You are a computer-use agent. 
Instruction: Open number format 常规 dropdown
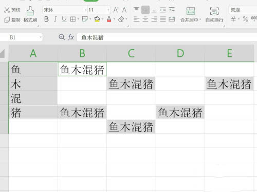click(243, 10)
